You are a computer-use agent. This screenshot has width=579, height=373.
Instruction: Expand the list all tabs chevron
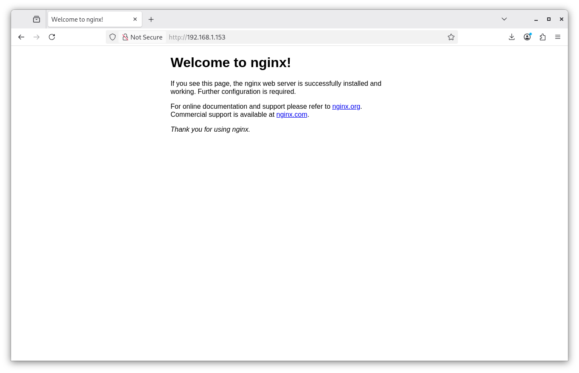(x=504, y=19)
